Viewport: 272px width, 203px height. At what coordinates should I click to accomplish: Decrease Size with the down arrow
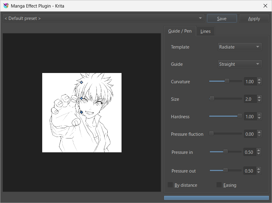259,101
